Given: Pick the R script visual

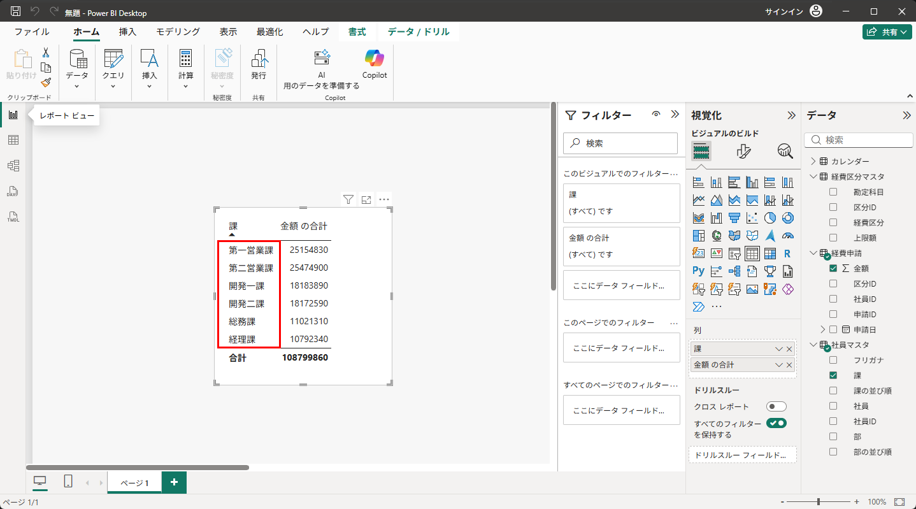Looking at the screenshot, I should click(787, 254).
